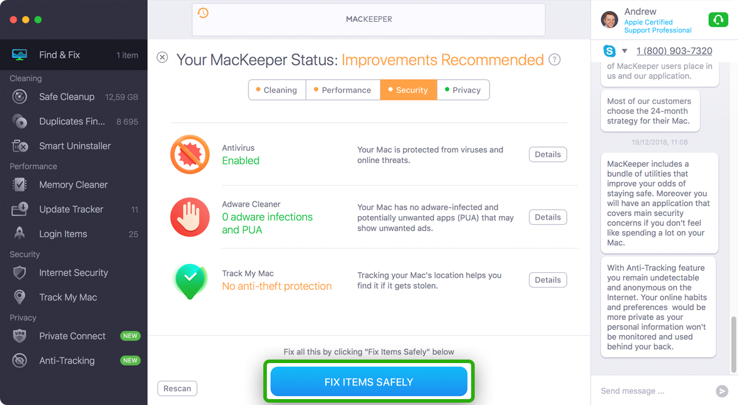The height and width of the screenshot is (405, 738).
Task: Click the Rescan button
Action: point(177,388)
